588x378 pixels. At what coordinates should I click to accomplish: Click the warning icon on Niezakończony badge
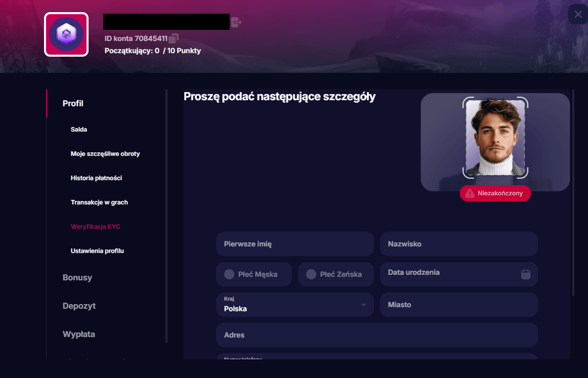pos(470,193)
